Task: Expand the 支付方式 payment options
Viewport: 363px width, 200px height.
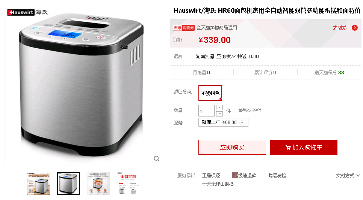Action: [348, 176]
